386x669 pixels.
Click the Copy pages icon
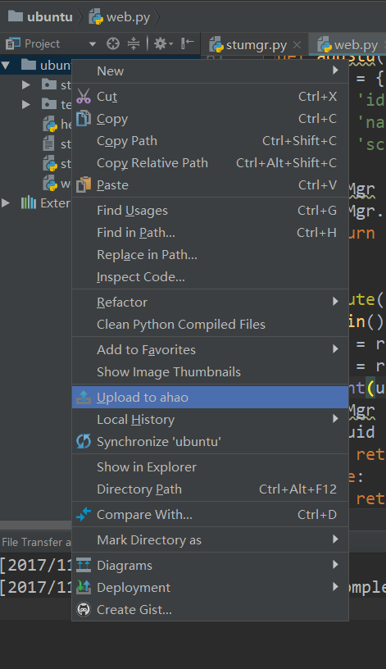pos(83,119)
